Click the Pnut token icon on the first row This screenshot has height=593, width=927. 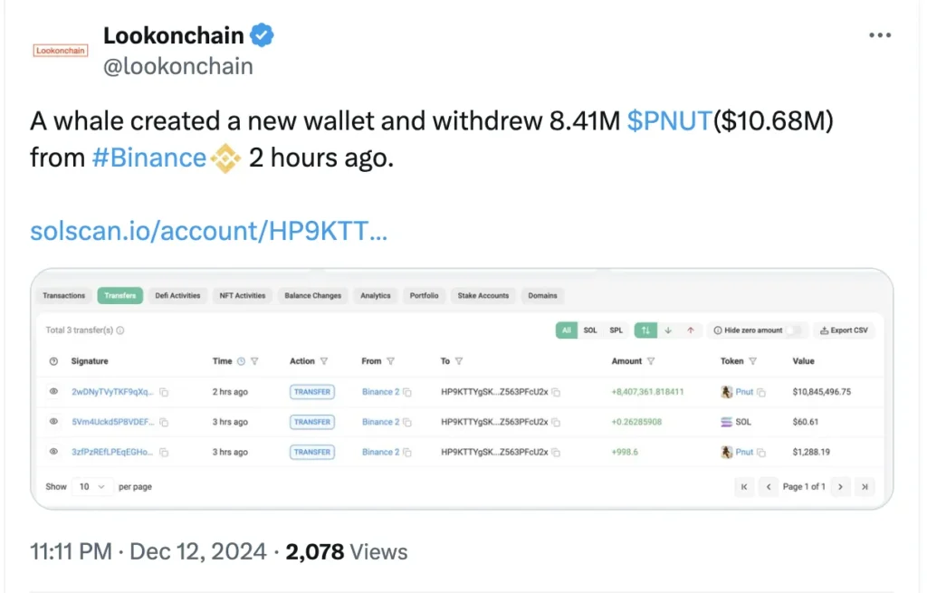tap(725, 391)
